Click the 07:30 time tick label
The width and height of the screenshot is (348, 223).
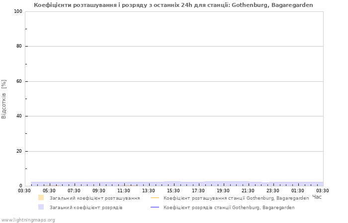click(x=74, y=190)
